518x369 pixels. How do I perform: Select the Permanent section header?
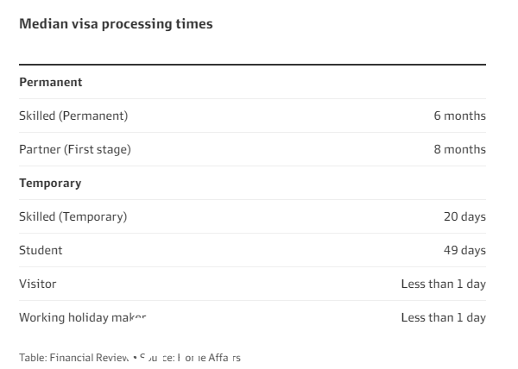[51, 82]
